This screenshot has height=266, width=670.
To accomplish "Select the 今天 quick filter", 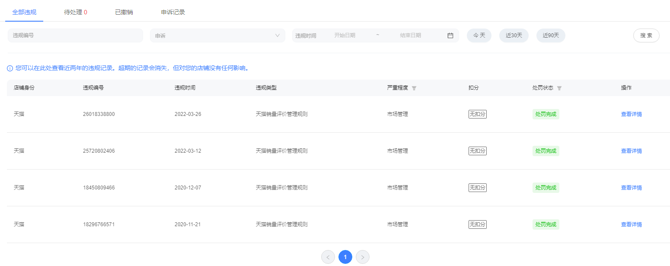I will click(479, 35).
